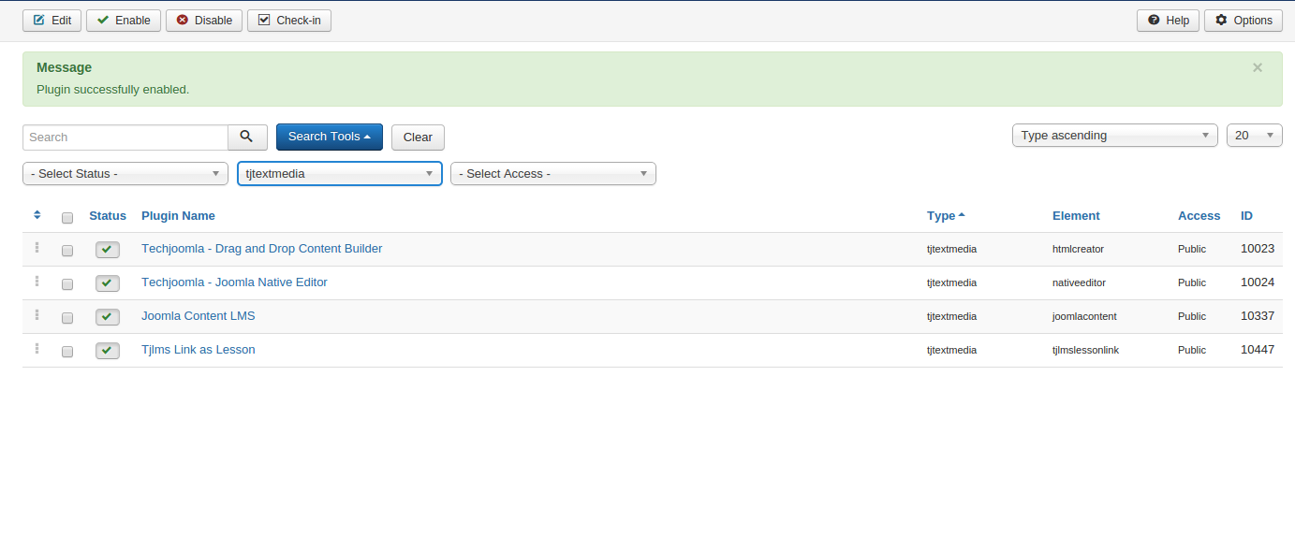Click into the Search text field
1295x550 pixels.
125,137
